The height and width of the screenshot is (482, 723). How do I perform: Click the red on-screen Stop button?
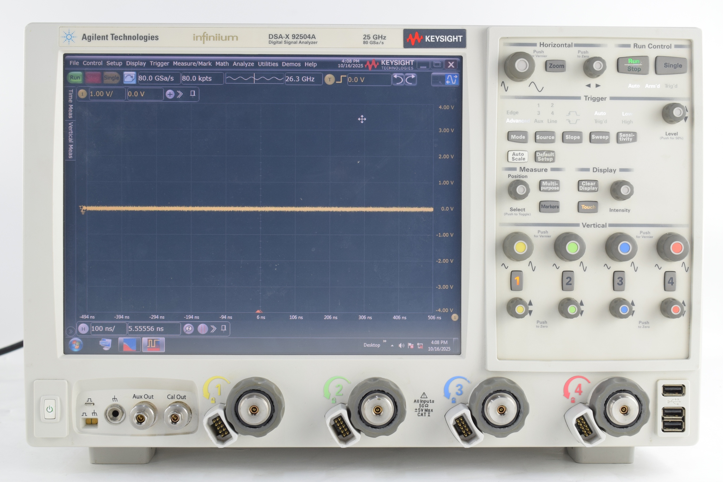(x=93, y=78)
